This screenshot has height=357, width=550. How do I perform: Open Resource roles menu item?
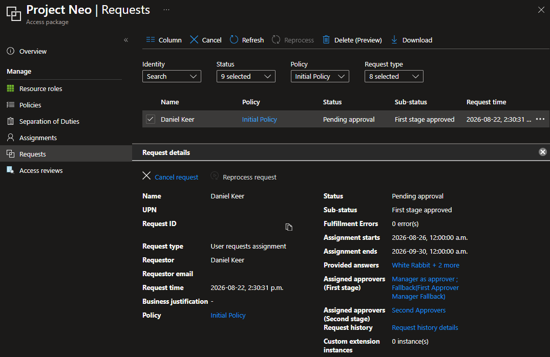tap(40, 88)
